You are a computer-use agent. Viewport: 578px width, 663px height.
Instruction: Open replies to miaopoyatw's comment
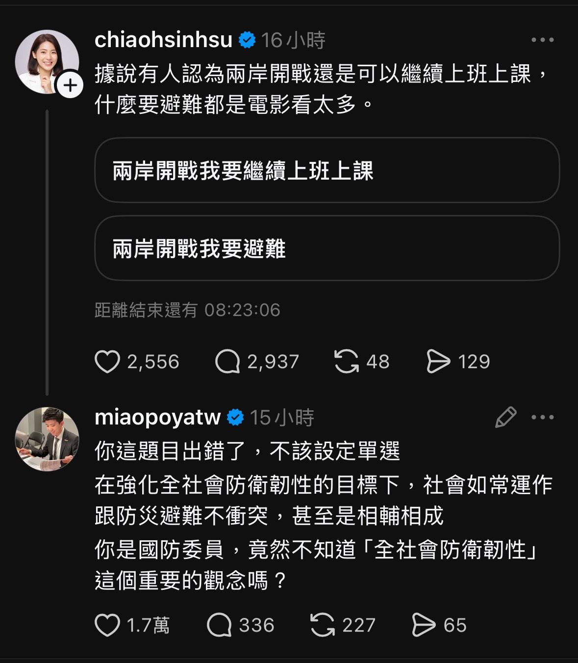click(x=219, y=625)
